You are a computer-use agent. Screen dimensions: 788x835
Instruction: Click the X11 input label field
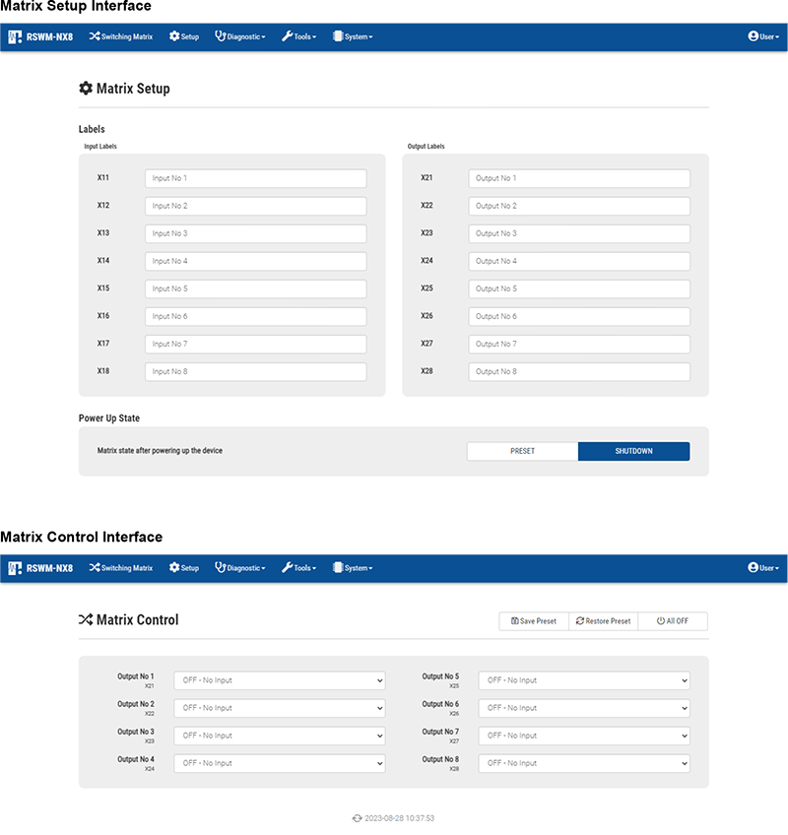(x=255, y=178)
